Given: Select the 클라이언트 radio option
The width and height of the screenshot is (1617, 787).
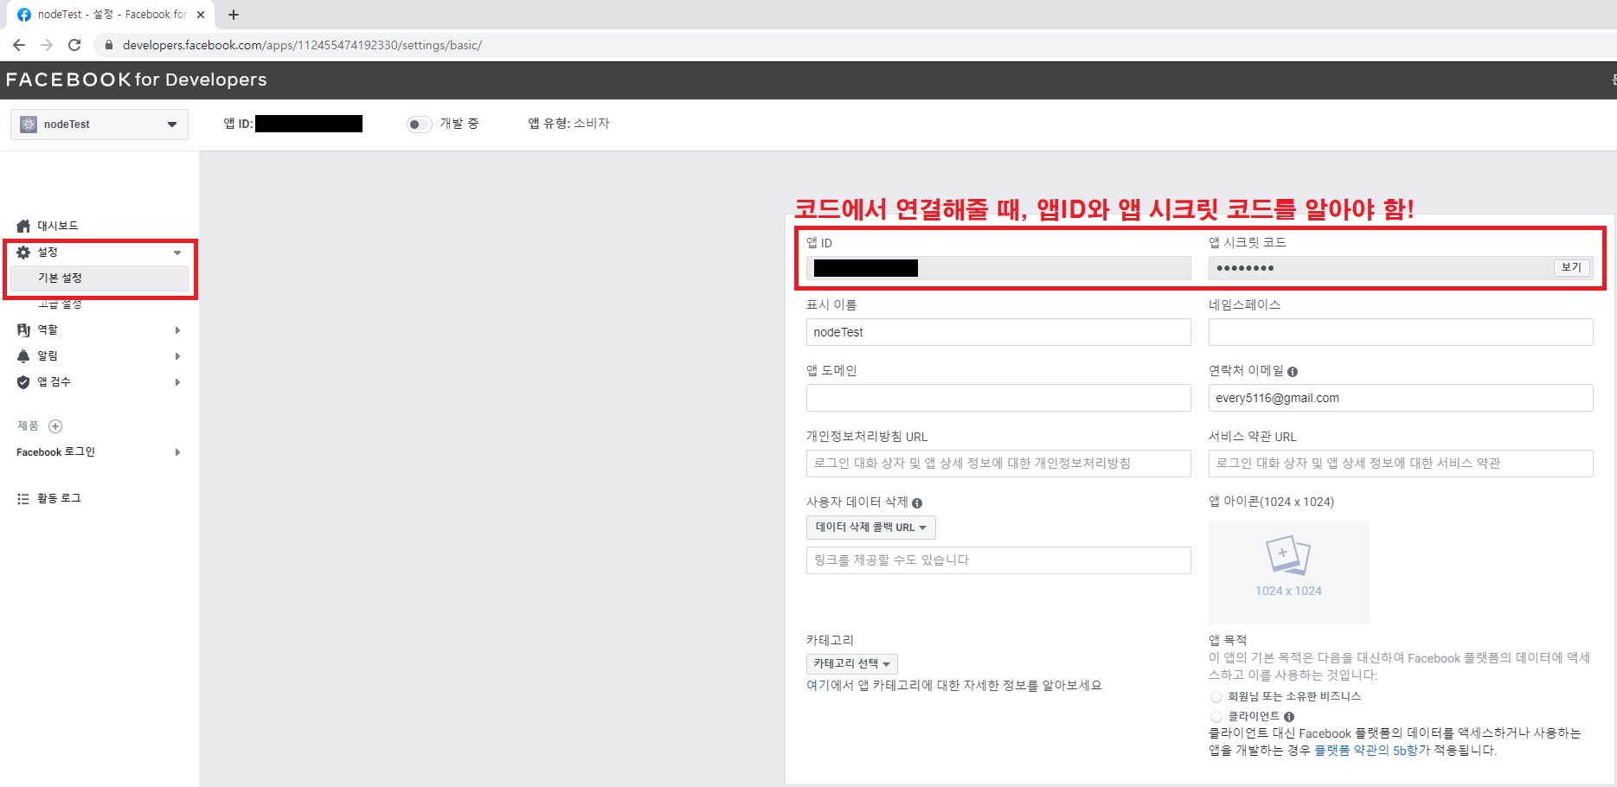Looking at the screenshot, I should [x=1216, y=717].
